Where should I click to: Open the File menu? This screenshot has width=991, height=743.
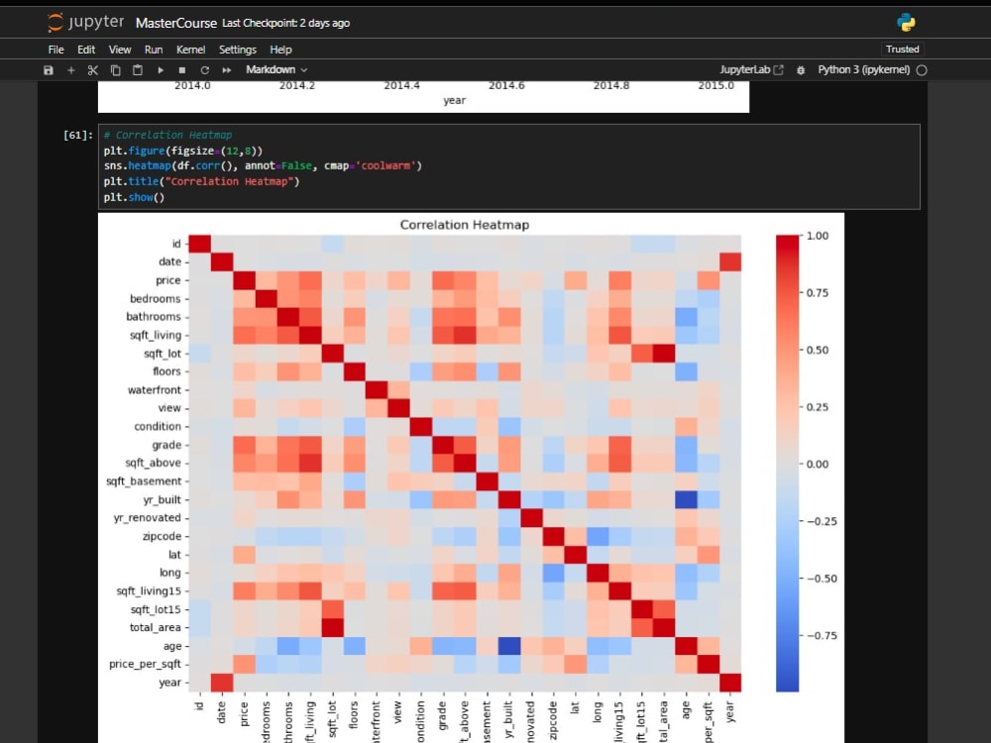(55, 50)
